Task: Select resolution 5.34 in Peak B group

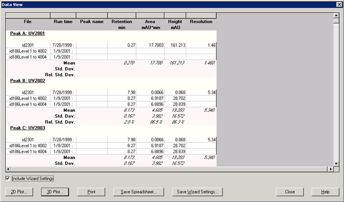Action: tap(201, 93)
